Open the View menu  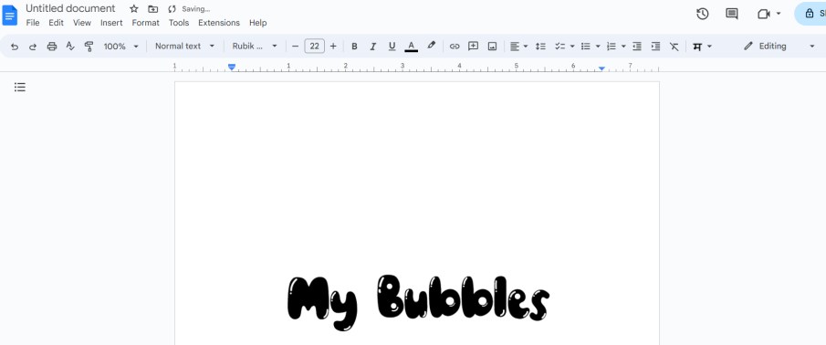[x=81, y=23]
